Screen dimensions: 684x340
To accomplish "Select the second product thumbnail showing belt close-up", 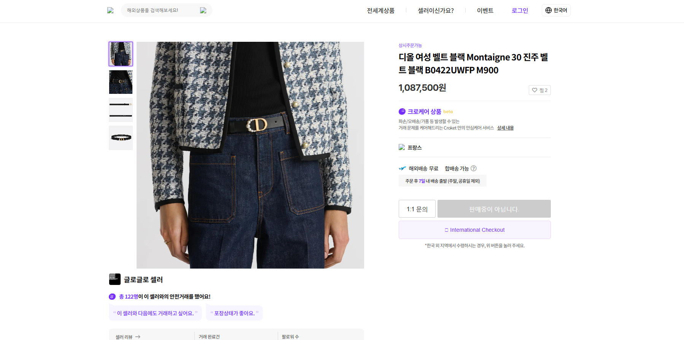I will [x=121, y=82].
